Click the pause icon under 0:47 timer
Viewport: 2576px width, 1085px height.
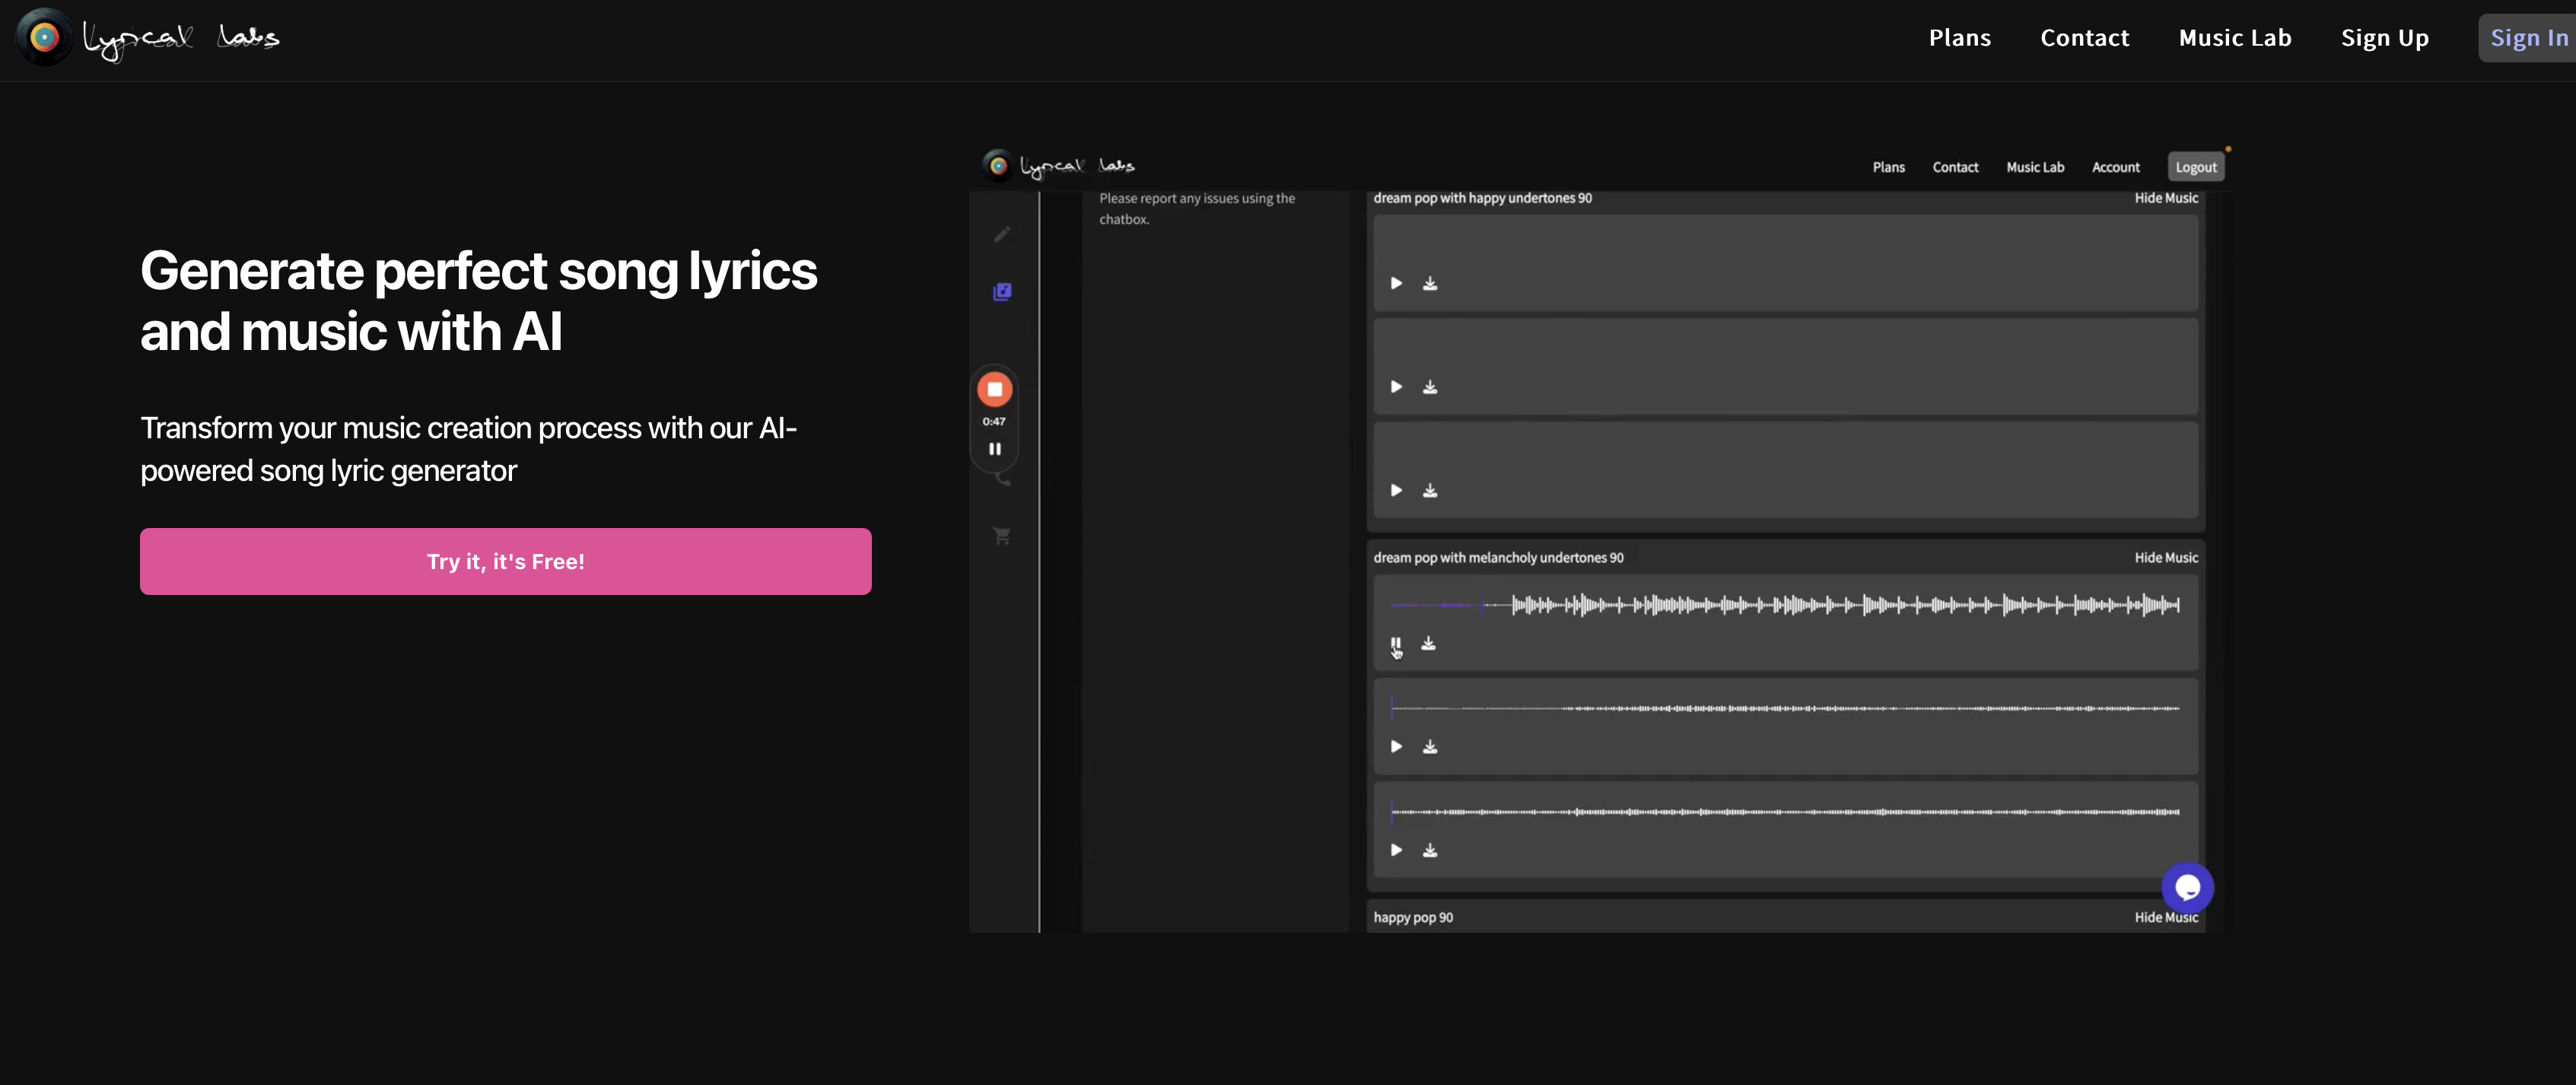tap(994, 449)
